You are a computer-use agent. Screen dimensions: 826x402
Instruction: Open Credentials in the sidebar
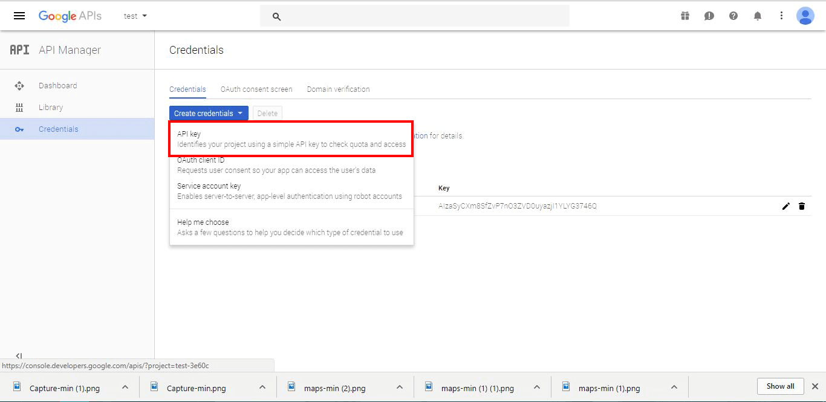pyautogui.click(x=77, y=129)
